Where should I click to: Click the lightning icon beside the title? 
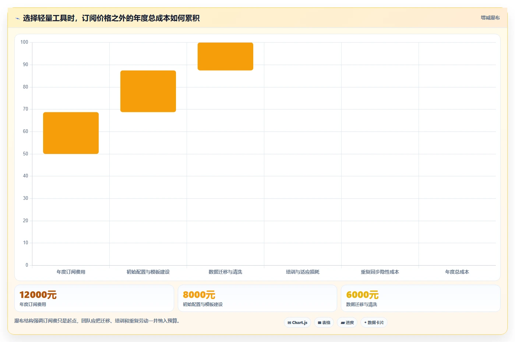click(17, 18)
